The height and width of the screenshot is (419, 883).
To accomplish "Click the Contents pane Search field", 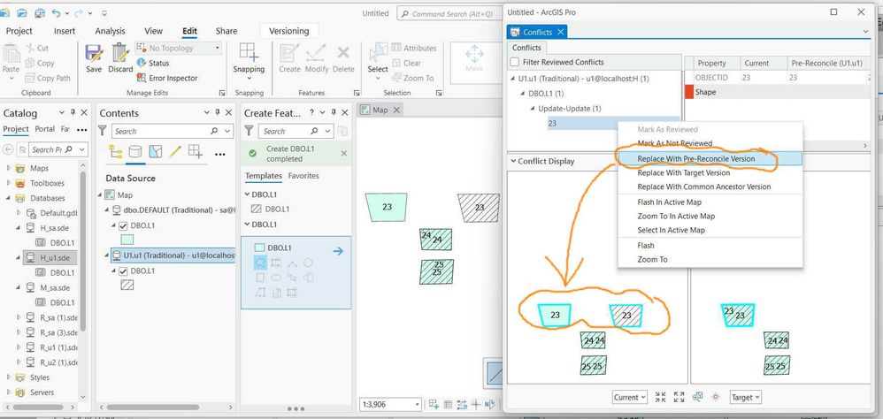I will click(172, 131).
